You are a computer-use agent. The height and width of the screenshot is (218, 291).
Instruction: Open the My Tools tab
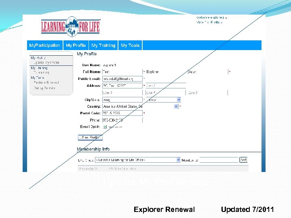point(130,45)
